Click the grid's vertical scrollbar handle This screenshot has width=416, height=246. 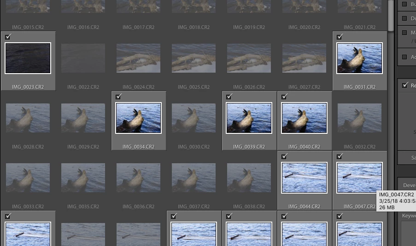391,15
